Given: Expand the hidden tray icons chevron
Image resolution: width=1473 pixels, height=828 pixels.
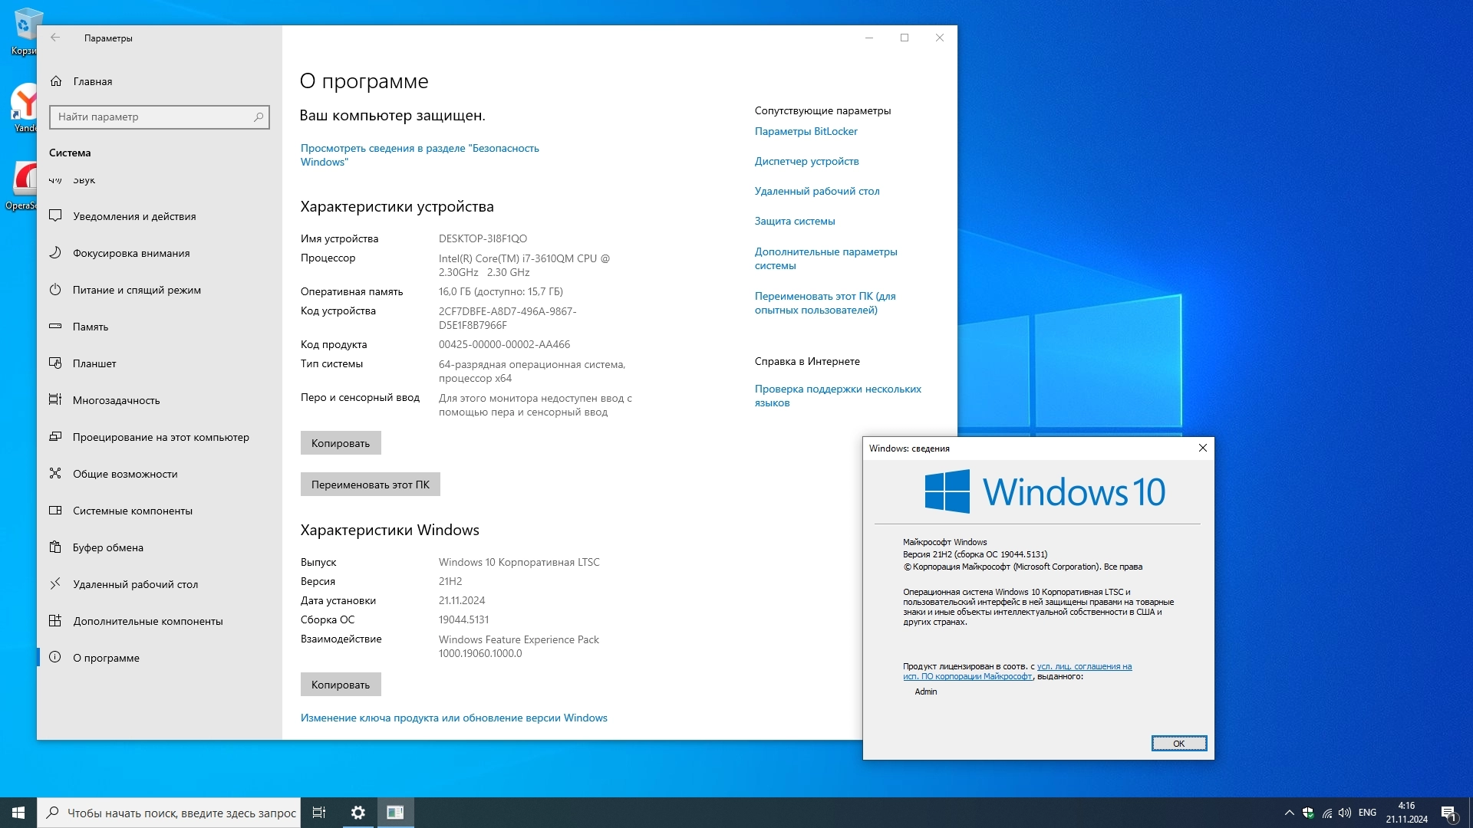Looking at the screenshot, I should pos(1289,813).
